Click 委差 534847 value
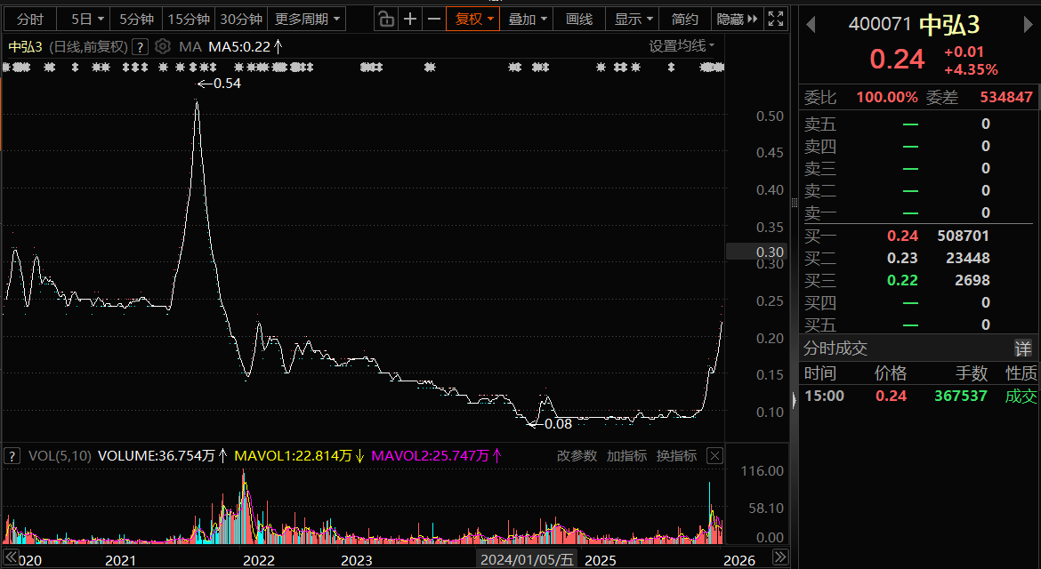The width and height of the screenshot is (1041, 569). (x=1006, y=98)
